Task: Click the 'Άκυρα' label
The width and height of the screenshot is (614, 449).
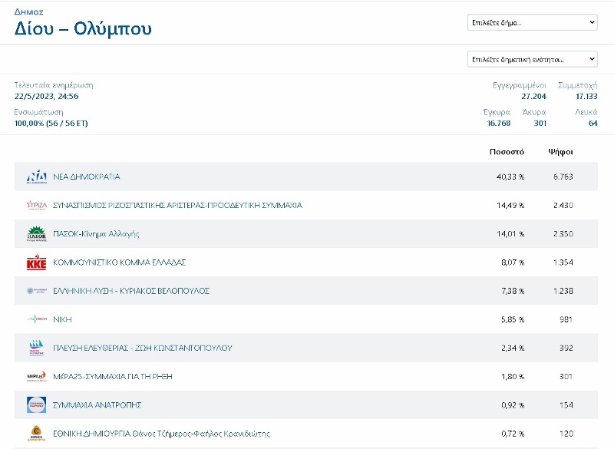Action: 534,112
